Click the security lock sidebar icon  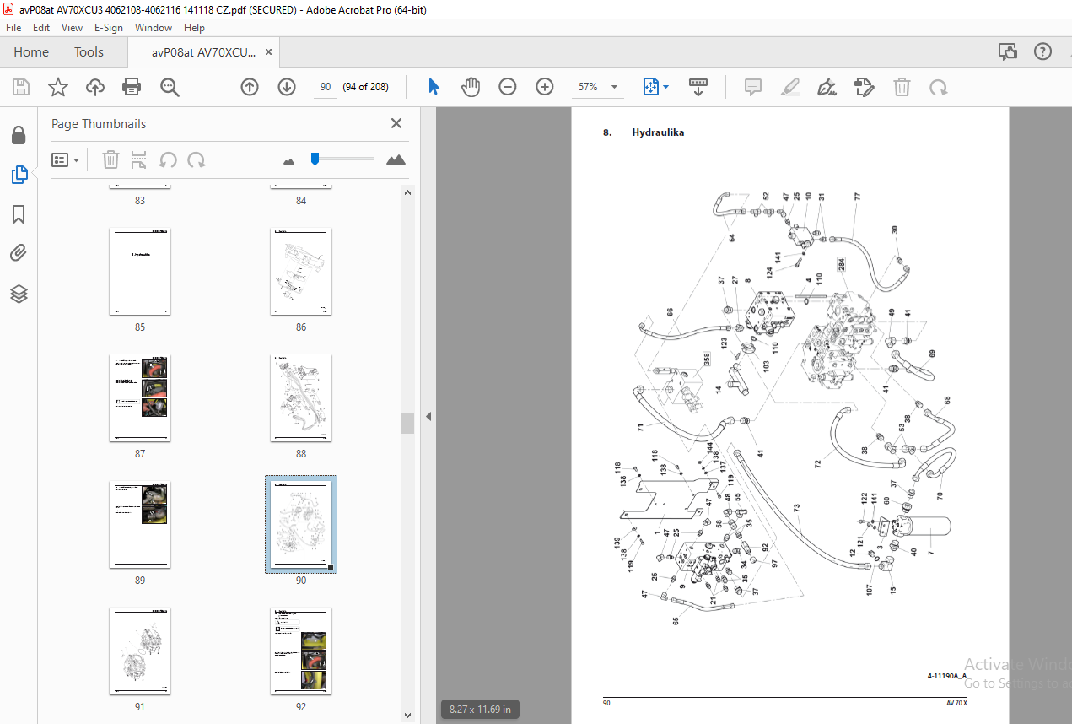(x=19, y=135)
